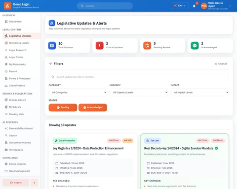Click the Demo Legal gavel logo
The width and height of the screenshot is (237, 189).
7,6
